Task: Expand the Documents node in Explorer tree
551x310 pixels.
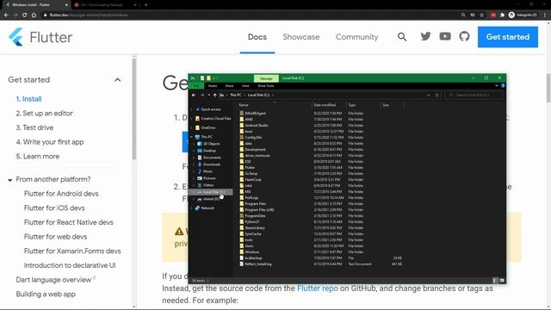Action: click(x=194, y=158)
